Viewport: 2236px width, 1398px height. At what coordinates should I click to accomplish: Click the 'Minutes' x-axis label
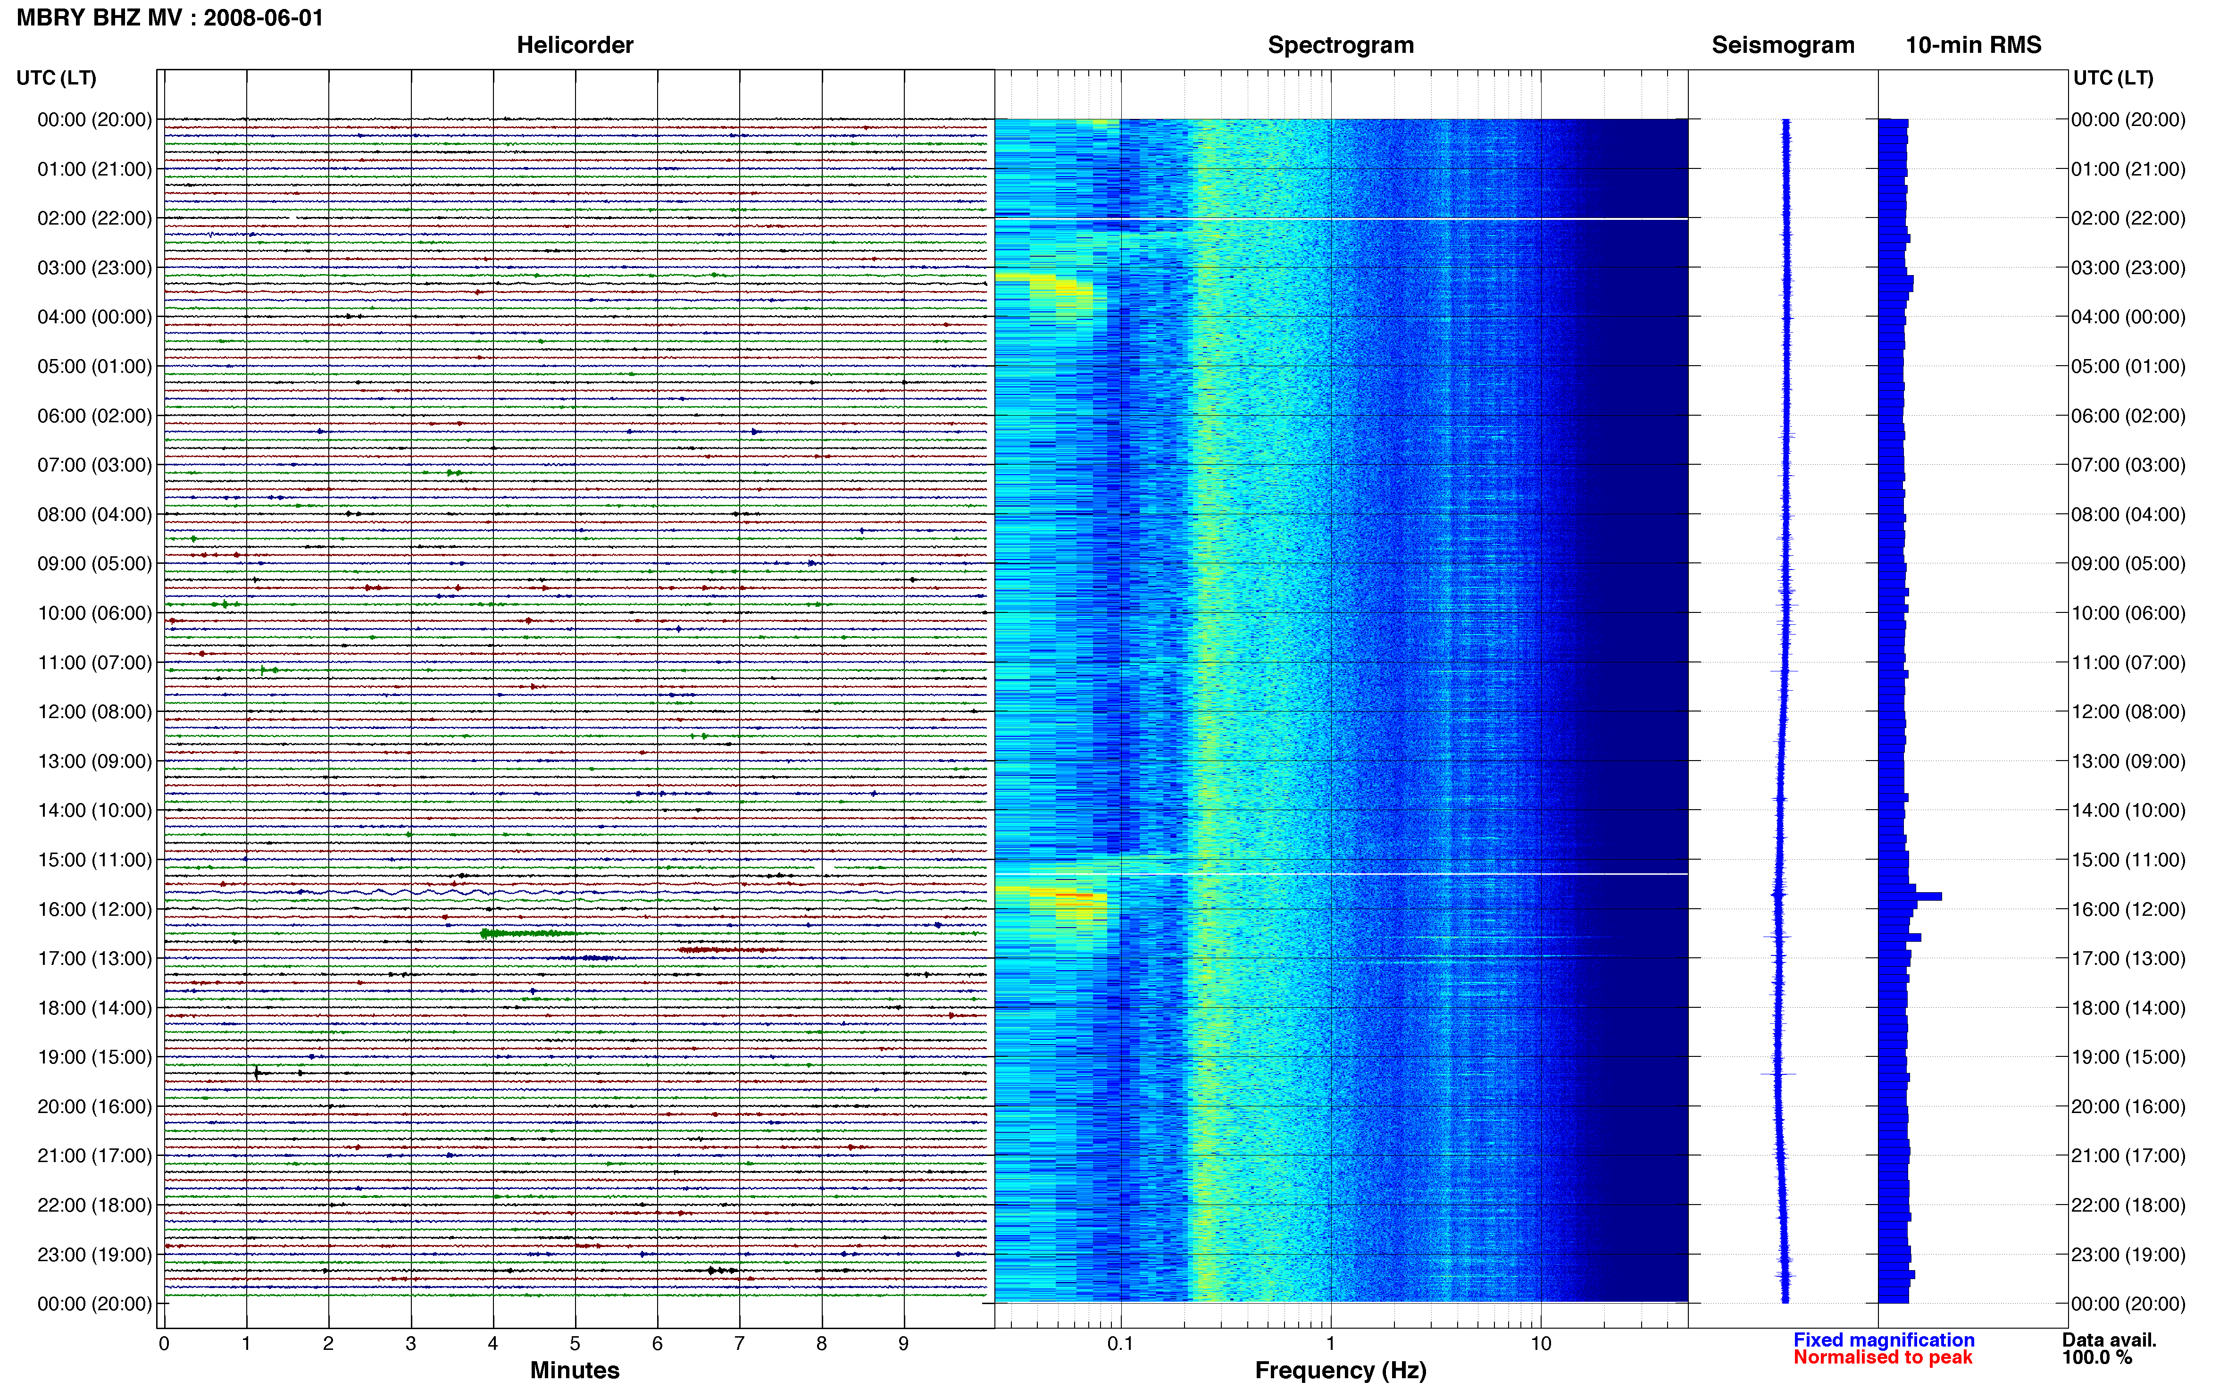point(574,1370)
